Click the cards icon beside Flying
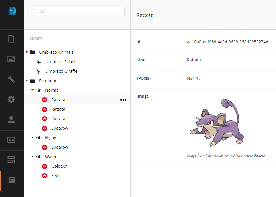This screenshot has width=276, height=197. click(38, 138)
